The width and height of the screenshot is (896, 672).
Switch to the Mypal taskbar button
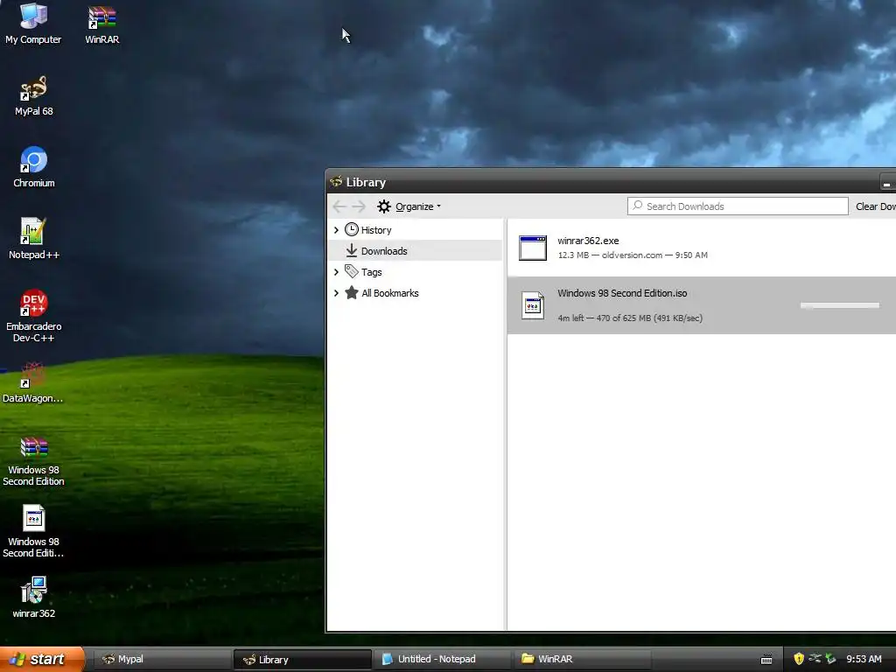[162, 660]
